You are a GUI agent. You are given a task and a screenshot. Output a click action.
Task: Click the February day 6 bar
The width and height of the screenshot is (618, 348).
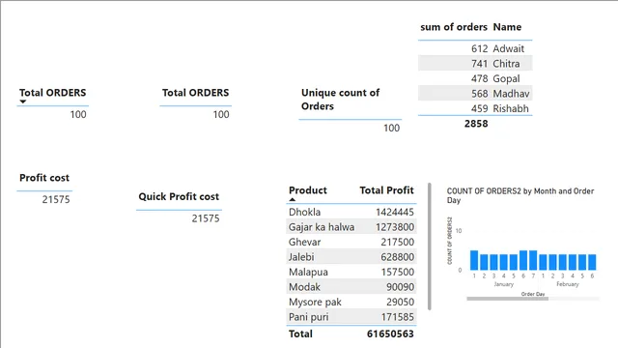[x=592, y=262]
